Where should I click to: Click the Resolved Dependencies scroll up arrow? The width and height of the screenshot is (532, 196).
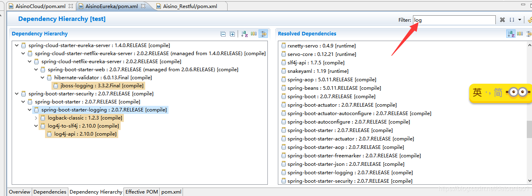(529, 45)
